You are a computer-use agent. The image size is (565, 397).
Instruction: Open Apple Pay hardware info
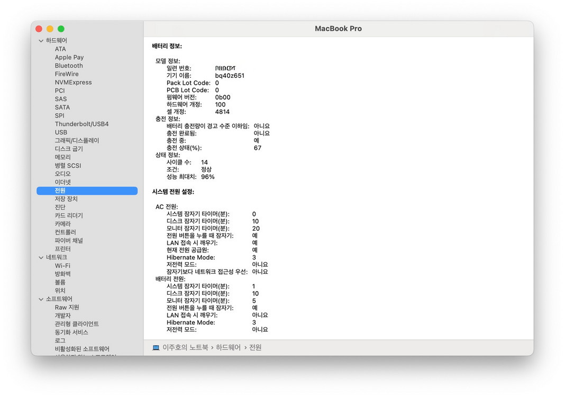click(x=69, y=57)
